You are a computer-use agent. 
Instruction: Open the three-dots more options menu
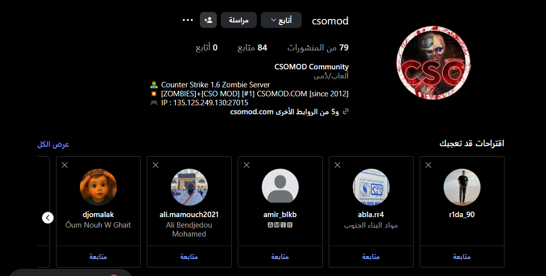188,20
